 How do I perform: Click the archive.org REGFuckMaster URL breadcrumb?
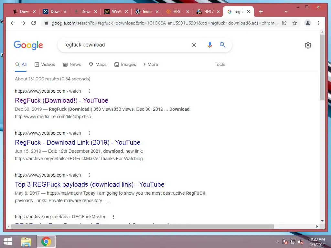(60, 217)
